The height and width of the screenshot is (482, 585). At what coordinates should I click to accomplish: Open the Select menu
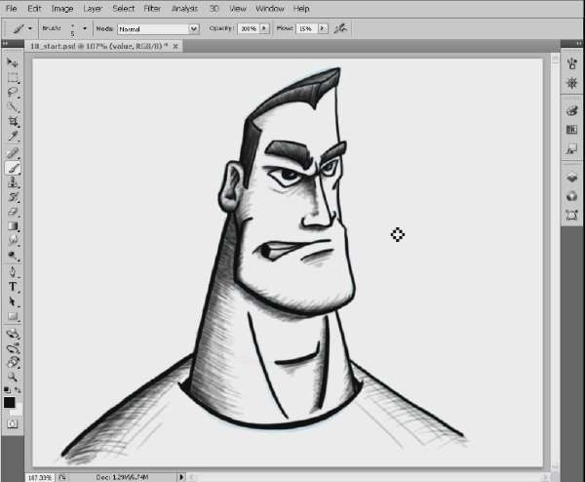tap(124, 8)
